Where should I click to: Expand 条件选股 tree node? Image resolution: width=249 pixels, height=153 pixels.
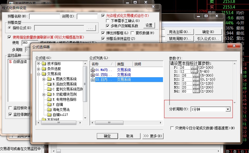[x=38, y=69]
